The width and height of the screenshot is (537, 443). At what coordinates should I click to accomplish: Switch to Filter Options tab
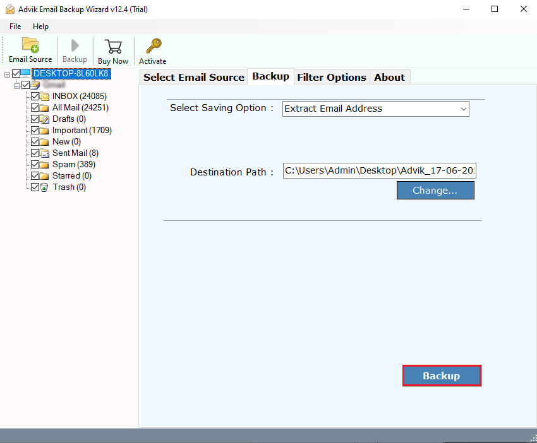point(332,78)
